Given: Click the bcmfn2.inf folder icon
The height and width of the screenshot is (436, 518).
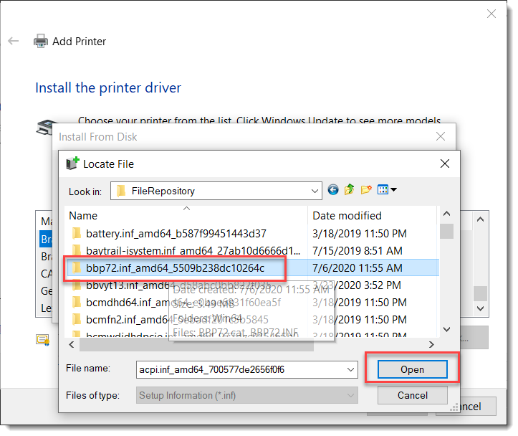Looking at the screenshot, I should [x=77, y=319].
